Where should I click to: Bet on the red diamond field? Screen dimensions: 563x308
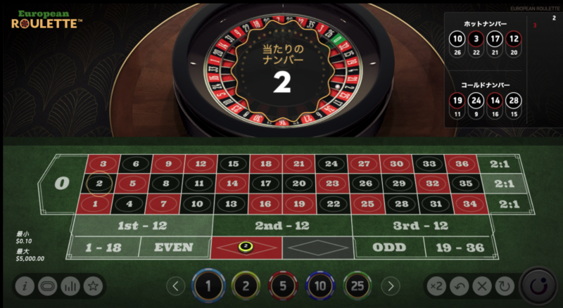pyautogui.click(x=246, y=248)
